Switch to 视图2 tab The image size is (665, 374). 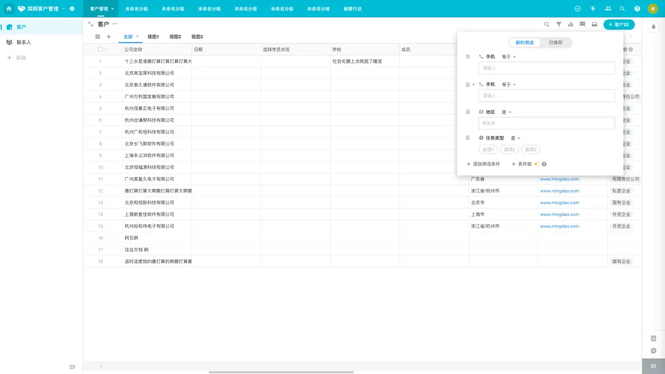(x=175, y=37)
